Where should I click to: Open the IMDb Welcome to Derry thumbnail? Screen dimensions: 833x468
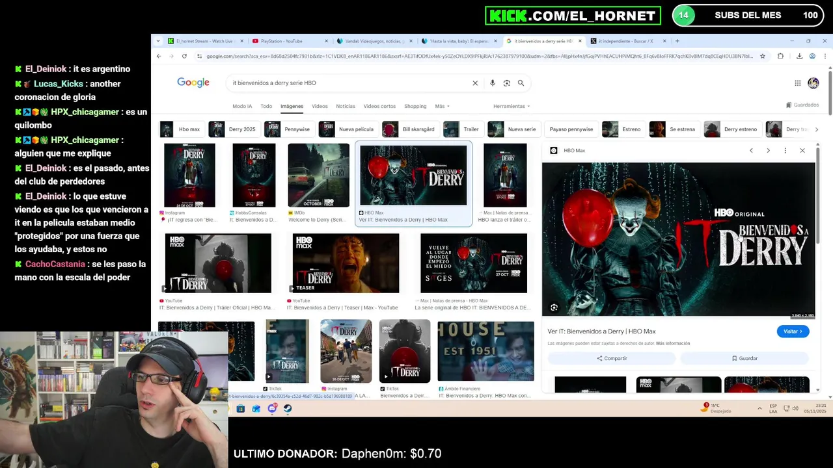[318, 175]
